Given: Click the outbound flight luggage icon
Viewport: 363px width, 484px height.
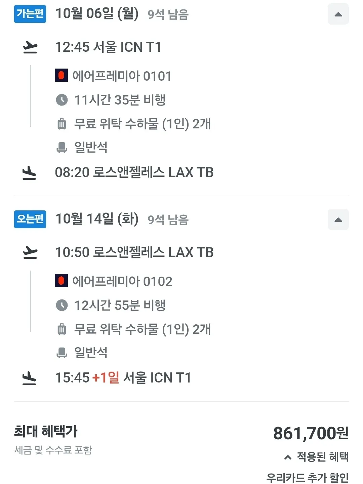Looking at the screenshot, I should pyautogui.click(x=62, y=124).
